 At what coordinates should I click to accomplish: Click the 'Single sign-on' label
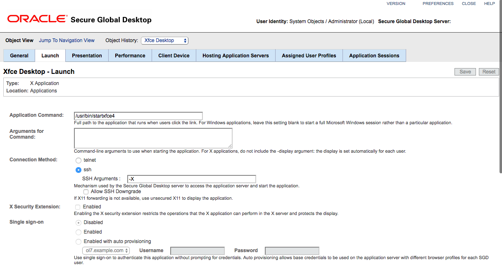[26, 222]
